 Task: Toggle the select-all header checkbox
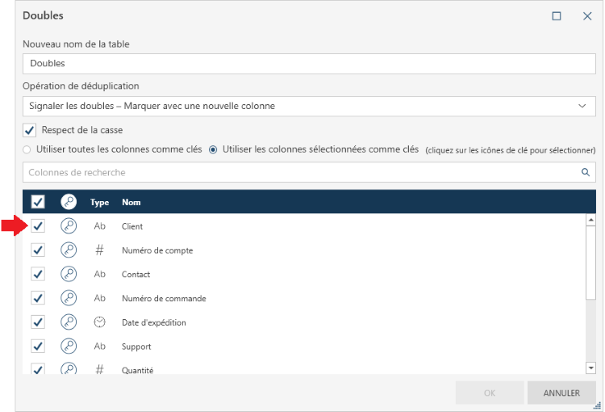point(38,202)
